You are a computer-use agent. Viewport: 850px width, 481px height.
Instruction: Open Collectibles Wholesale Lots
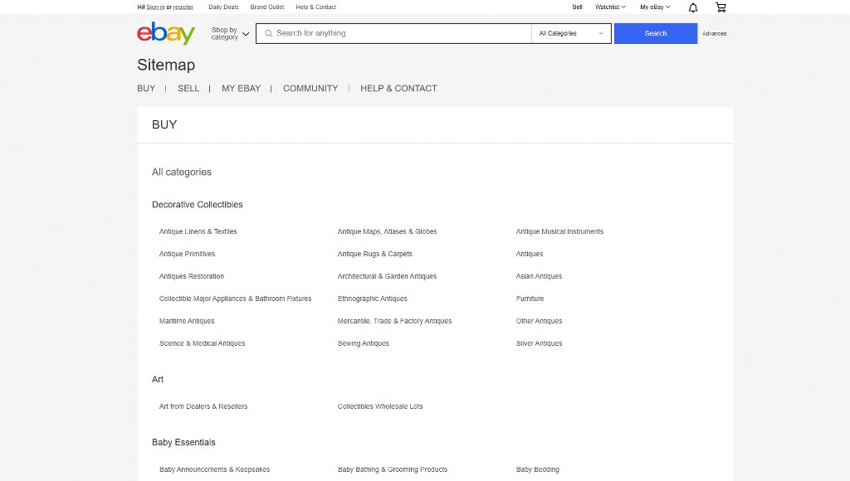click(380, 406)
